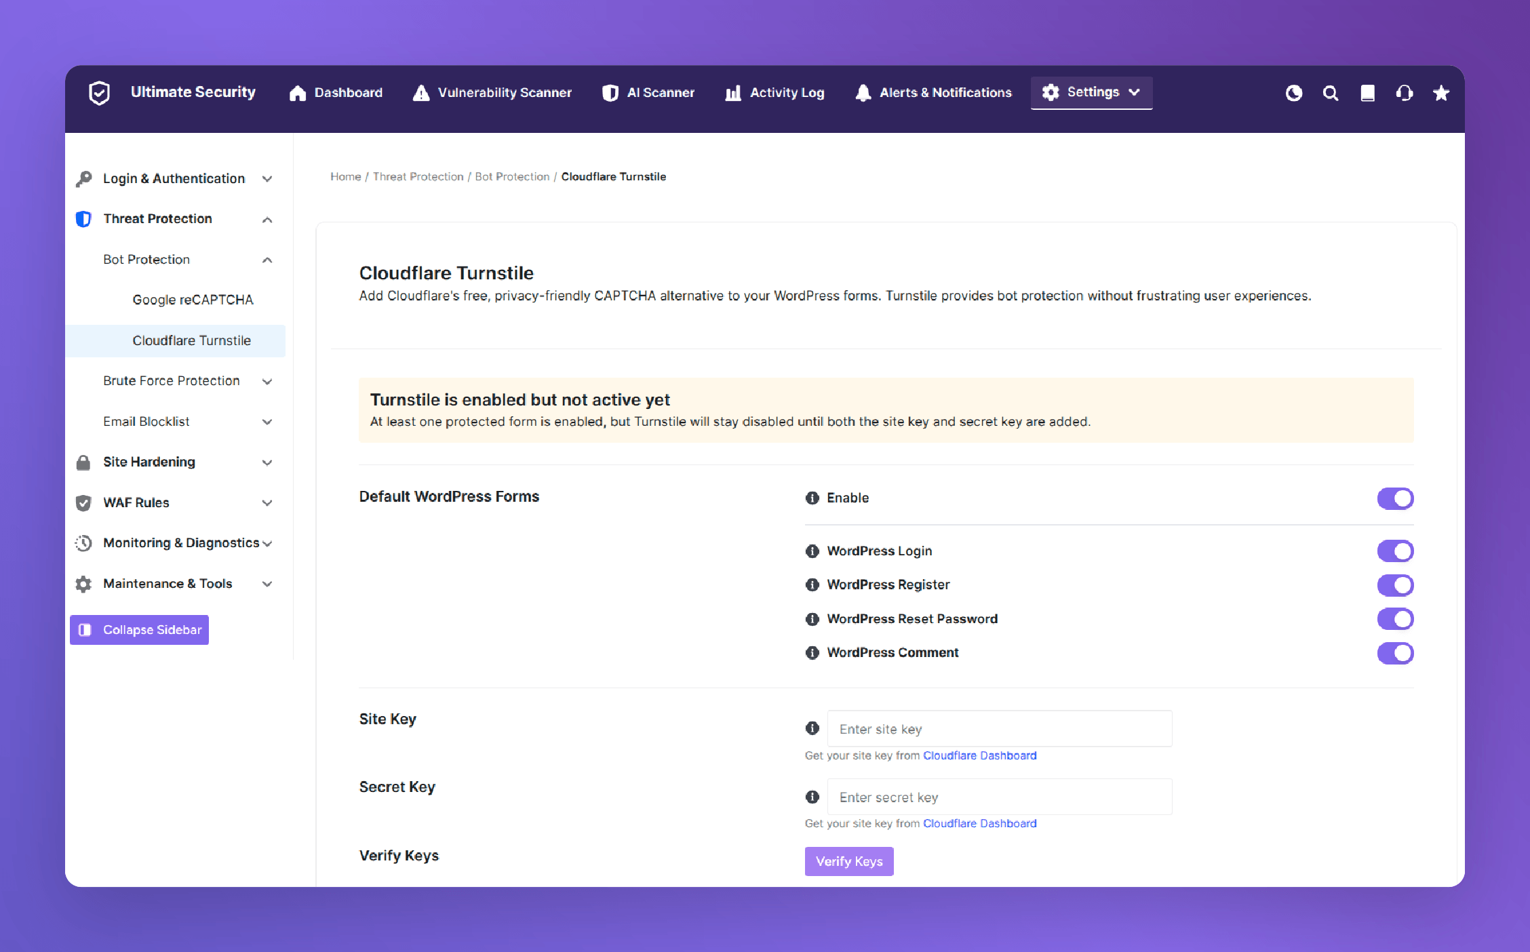Click the info icon next to WordPress Register
The height and width of the screenshot is (952, 1530).
[x=812, y=584]
